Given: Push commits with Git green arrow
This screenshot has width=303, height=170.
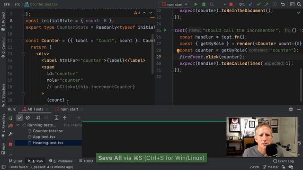Looking at the screenshot, I should pos(267,4).
